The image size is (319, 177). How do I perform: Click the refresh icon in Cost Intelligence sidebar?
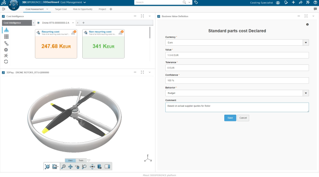[6, 61]
